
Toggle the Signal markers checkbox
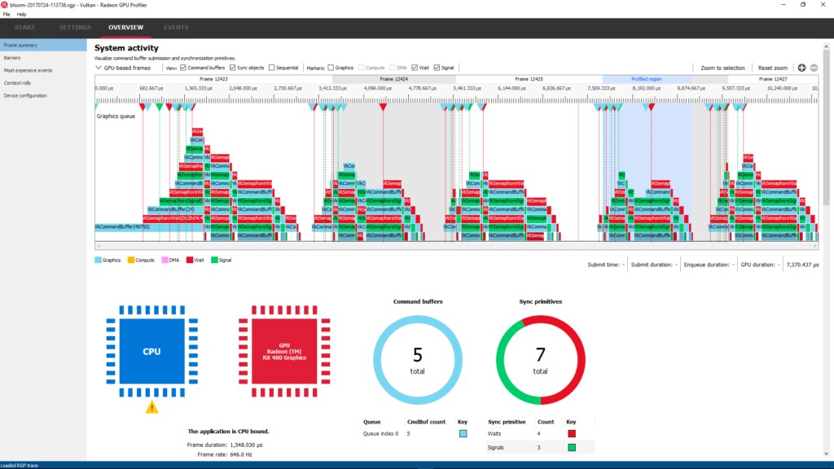click(437, 68)
